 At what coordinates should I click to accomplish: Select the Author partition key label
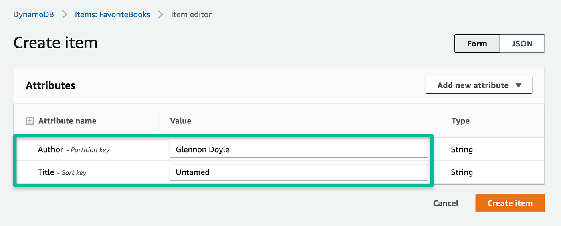pyautogui.click(x=74, y=149)
